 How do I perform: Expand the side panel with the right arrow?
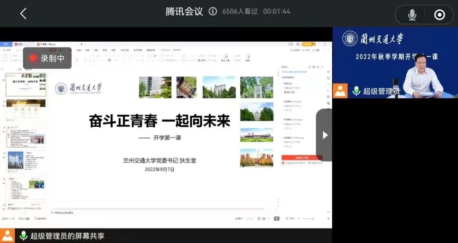click(x=325, y=135)
